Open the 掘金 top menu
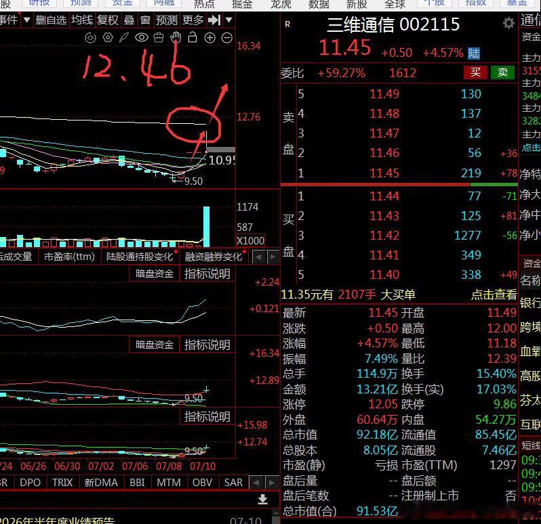This screenshot has height=524, width=541. (x=242, y=4)
